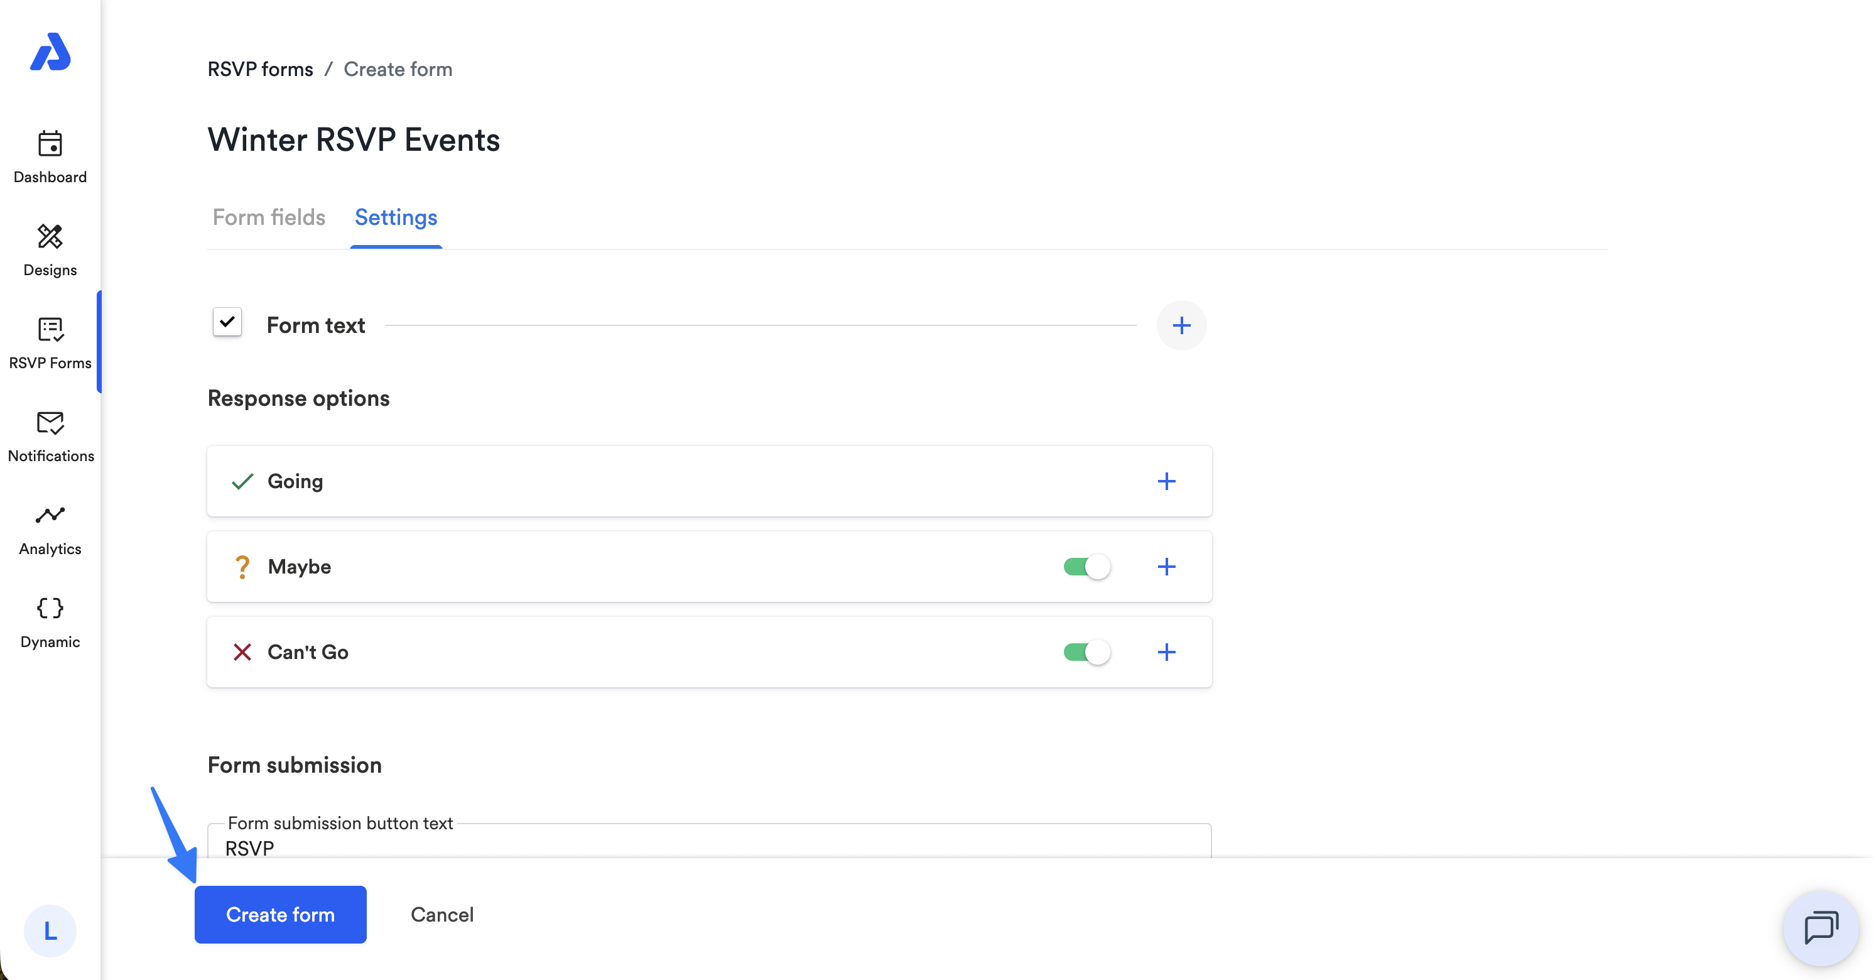Open the Designs sidebar icon
The height and width of the screenshot is (980, 1874).
tap(50, 236)
